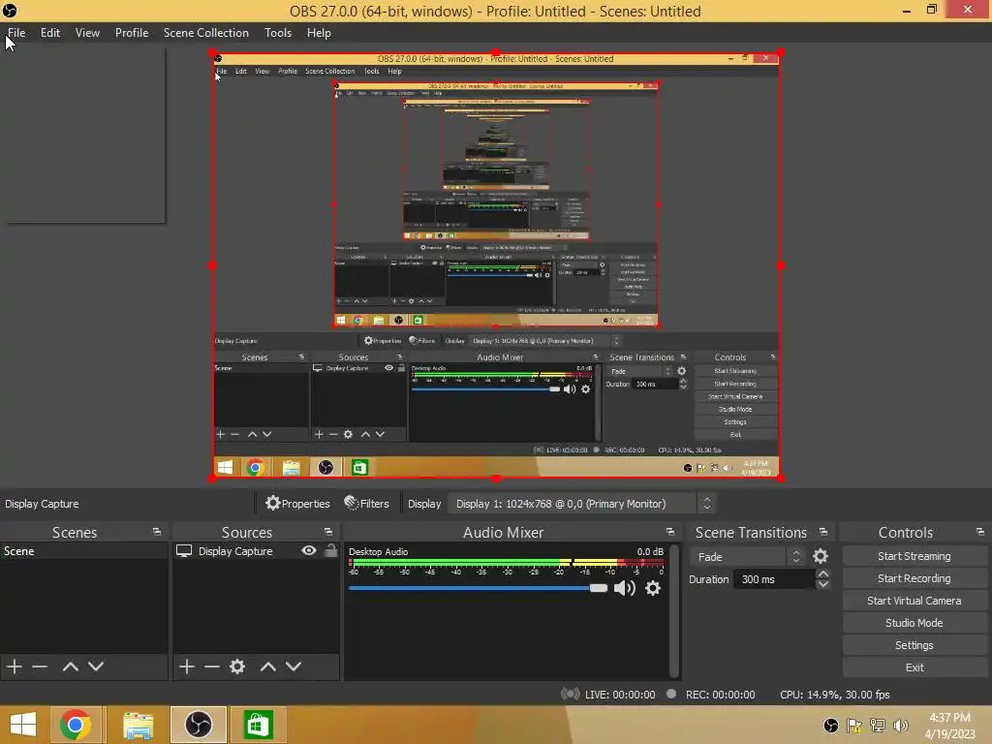
Task: Click the Duration 300 ms field
Action: pos(774,579)
